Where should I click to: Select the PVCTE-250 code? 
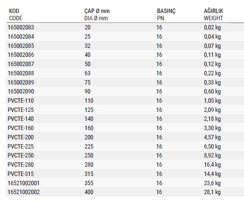(x=21, y=155)
